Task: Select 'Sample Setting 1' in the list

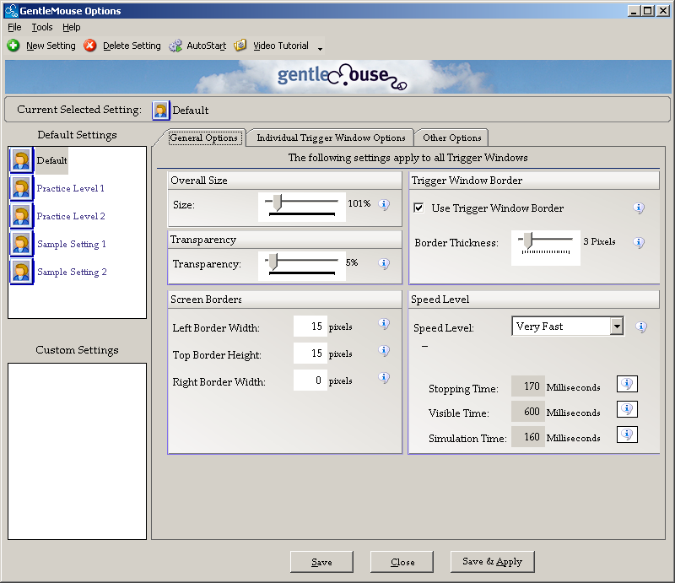Action: click(x=72, y=244)
